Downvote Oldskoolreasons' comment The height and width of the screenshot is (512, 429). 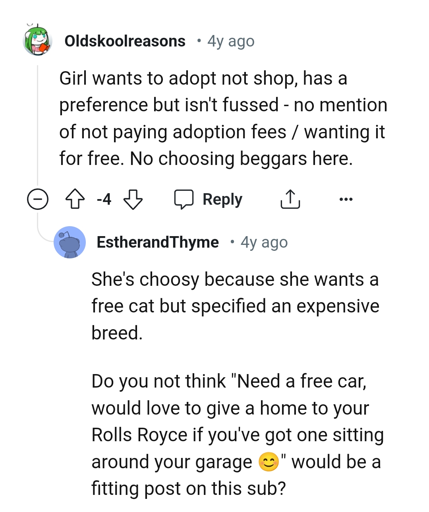(x=133, y=199)
